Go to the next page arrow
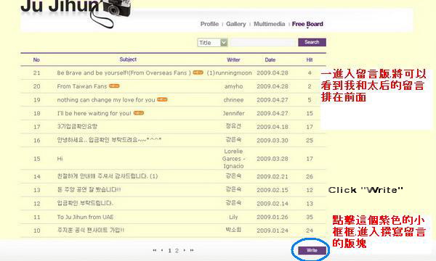The image size is (436, 261). [x=184, y=250]
